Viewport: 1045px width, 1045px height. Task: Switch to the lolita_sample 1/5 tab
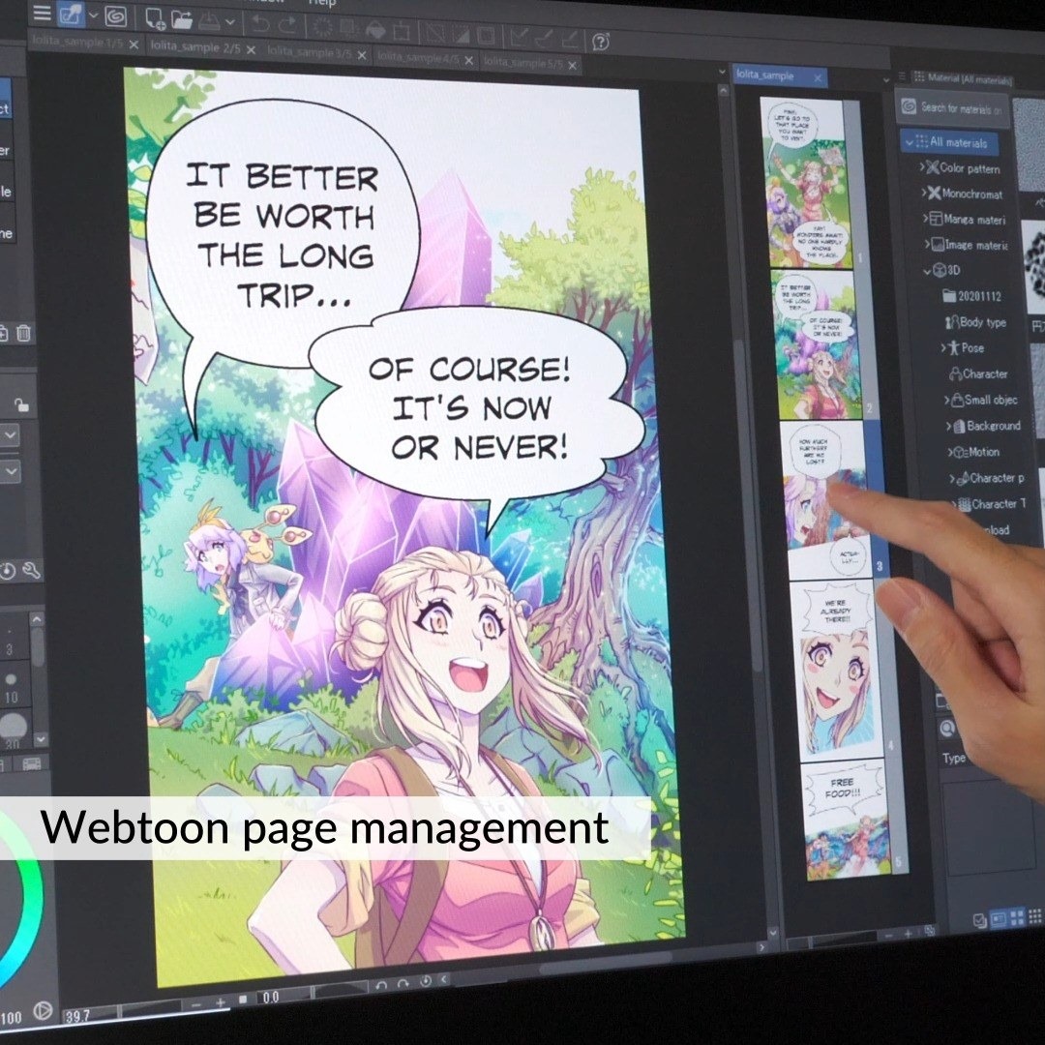tap(78, 42)
